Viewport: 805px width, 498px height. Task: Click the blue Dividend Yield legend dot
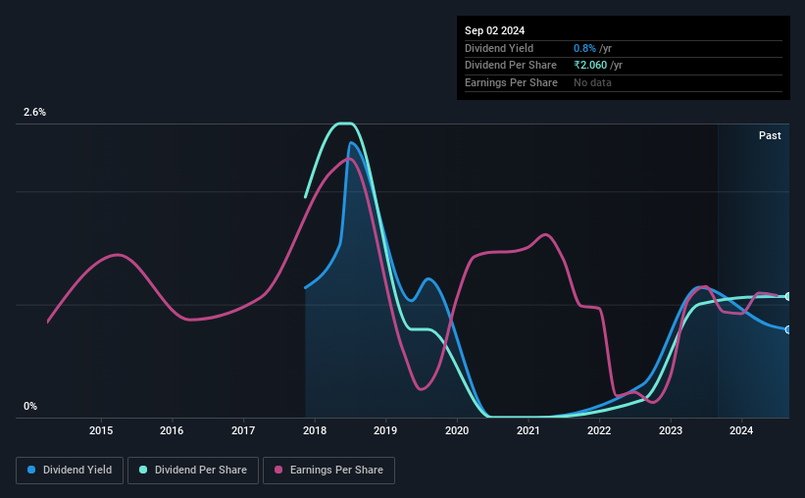(x=31, y=470)
